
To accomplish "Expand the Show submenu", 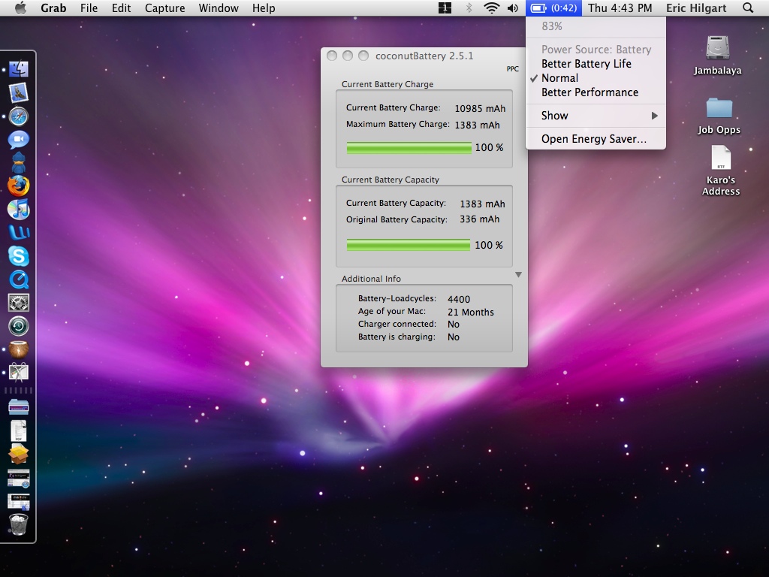I will pyautogui.click(x=553, y=115).
